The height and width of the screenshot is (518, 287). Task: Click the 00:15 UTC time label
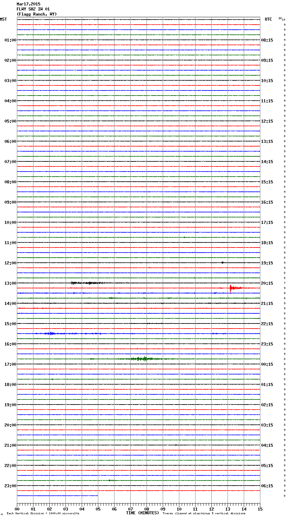267,364
